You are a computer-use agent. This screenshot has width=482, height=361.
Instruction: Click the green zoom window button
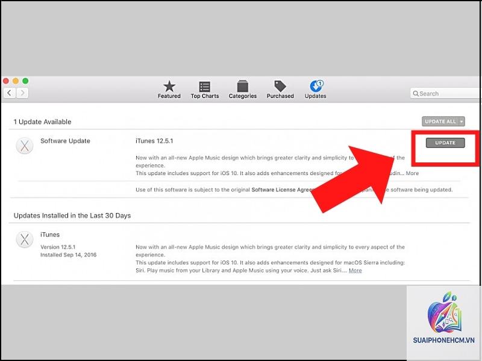pyautogui.click(x=25, y=81)
